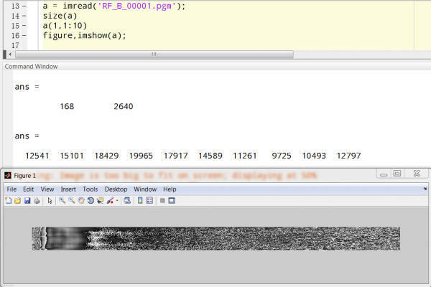Toggle breakpoint dash on line 16
Screen dimensions: 431x287
pos(24,36)
